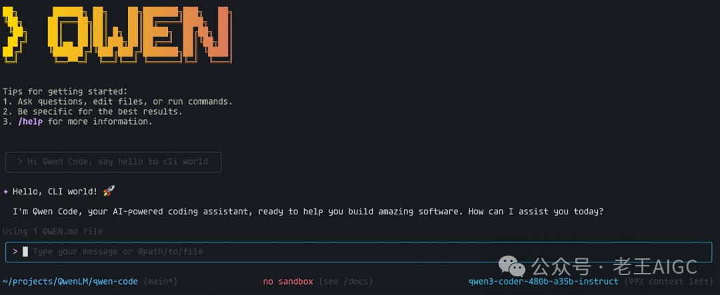Screen dimensions: 720x295
Task: Click the (main*) branch indicator
Action: tap(160, 281)
